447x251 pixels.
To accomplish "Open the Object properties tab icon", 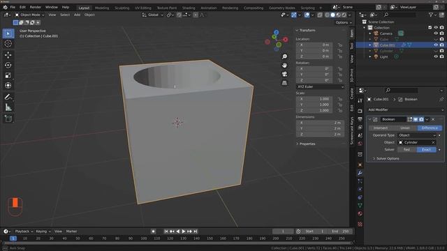I will click(360, 165).
